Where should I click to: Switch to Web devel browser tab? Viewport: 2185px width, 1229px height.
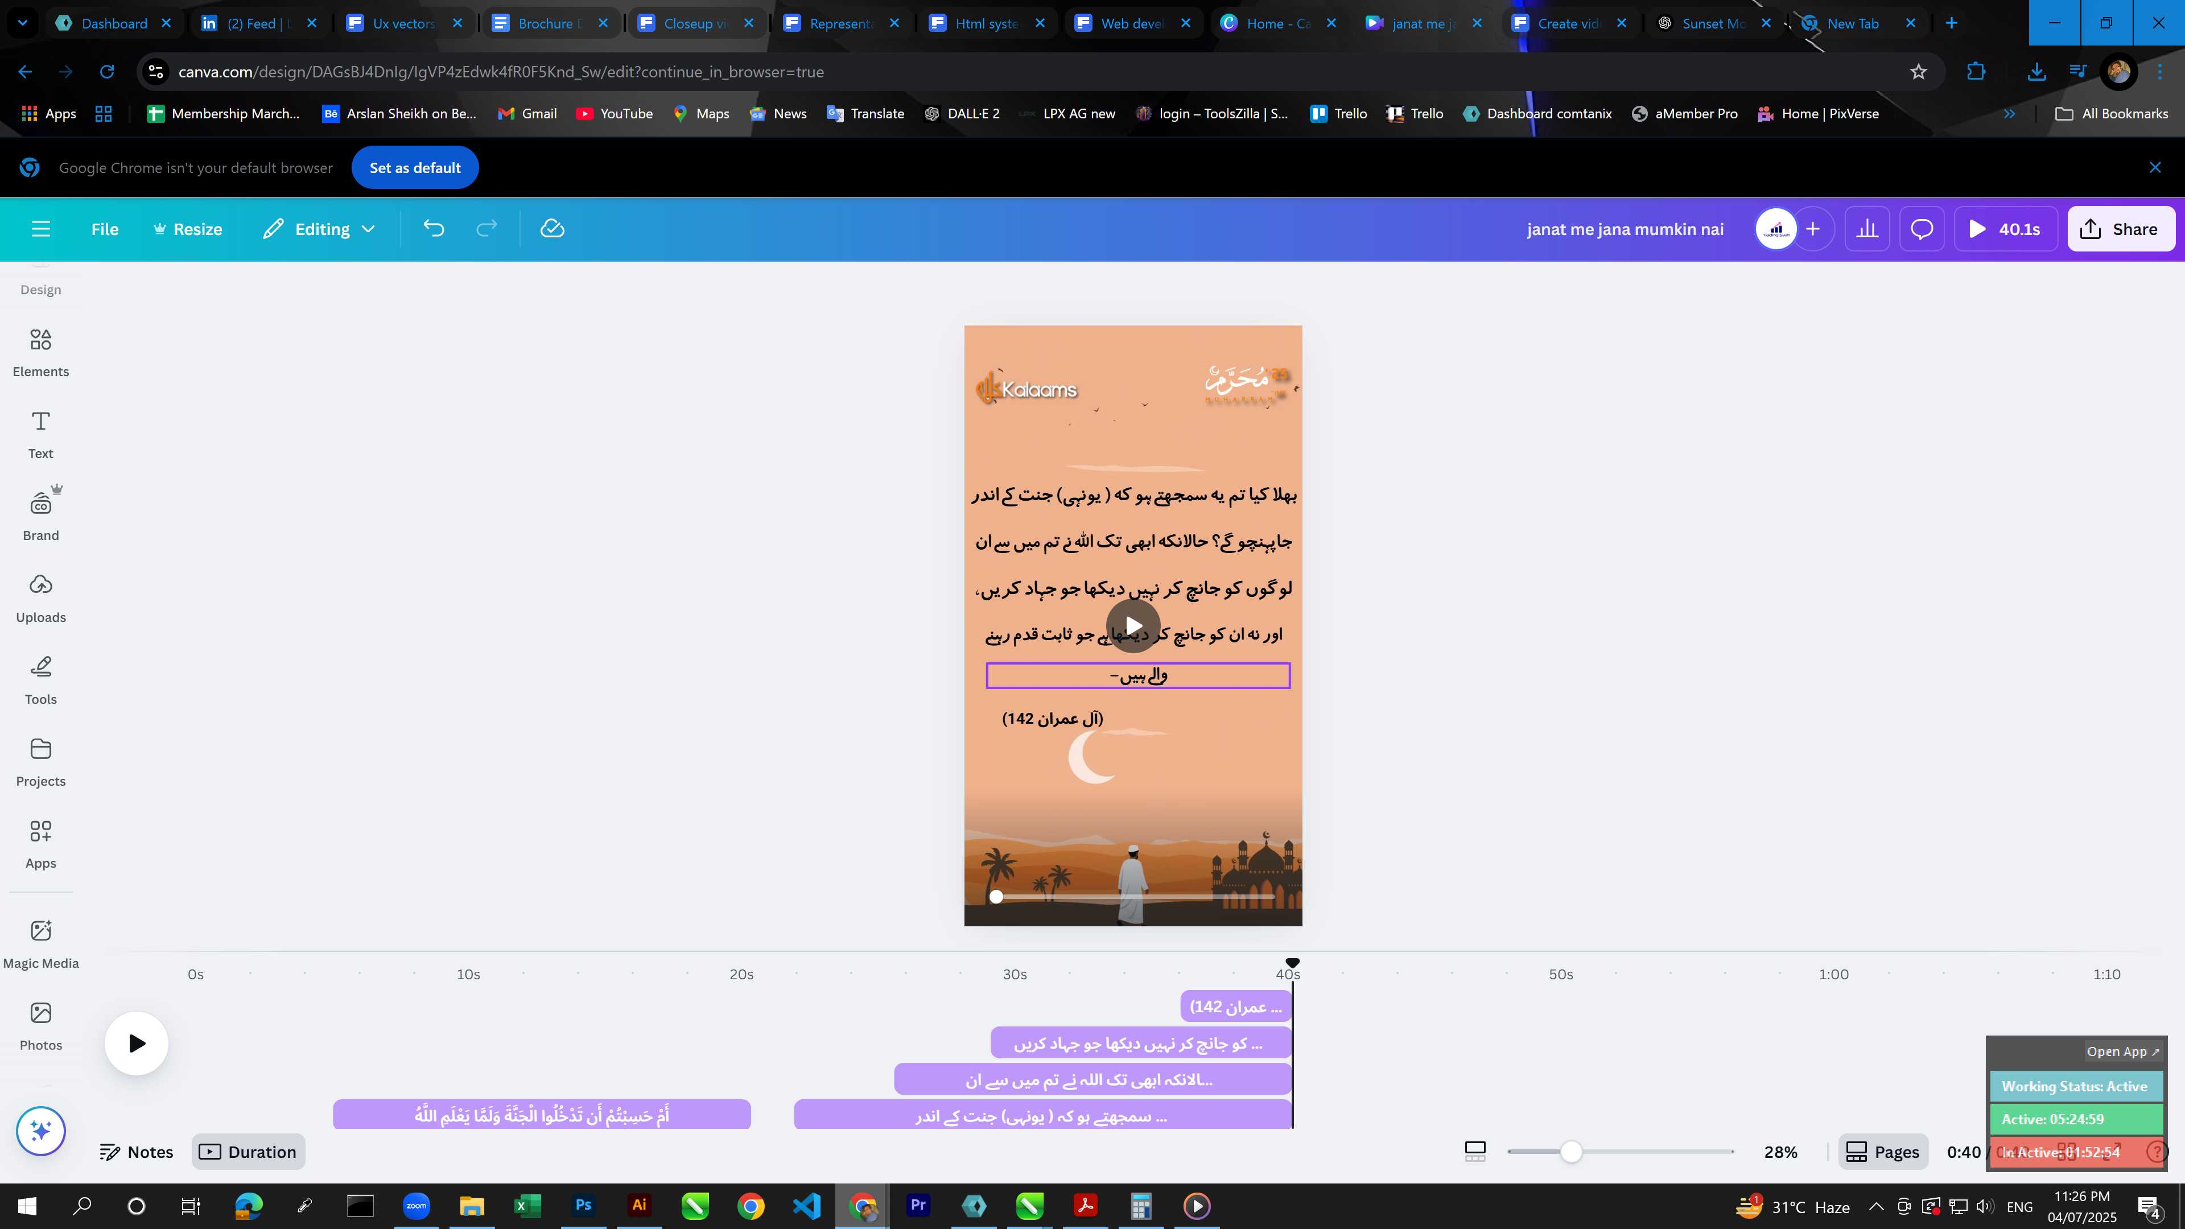pos(1132,23)
